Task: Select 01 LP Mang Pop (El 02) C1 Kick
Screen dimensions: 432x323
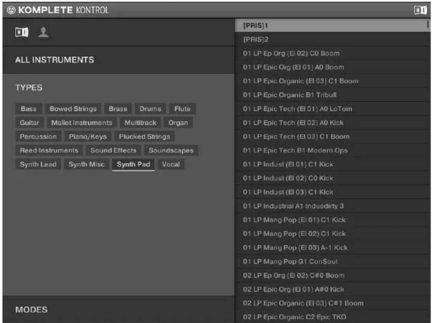Action: coord(333,234)
